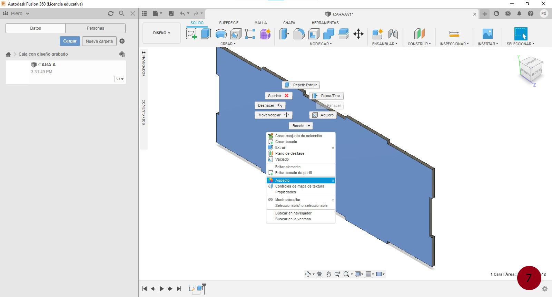Select the Combine tool icon
Image resolution: width=552 pixels, height=297 pixels.
coord(329,34)
